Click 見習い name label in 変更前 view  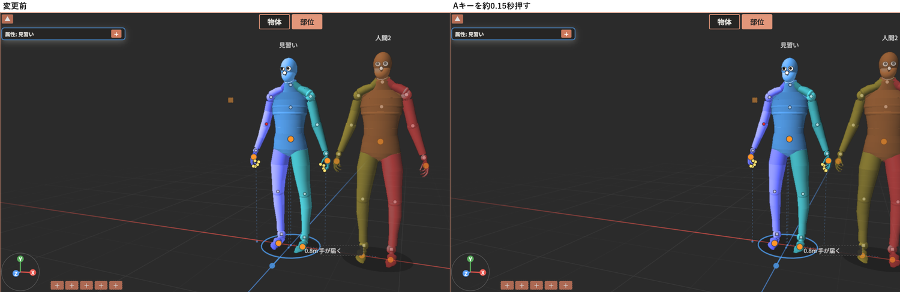[x=289, y=45]
